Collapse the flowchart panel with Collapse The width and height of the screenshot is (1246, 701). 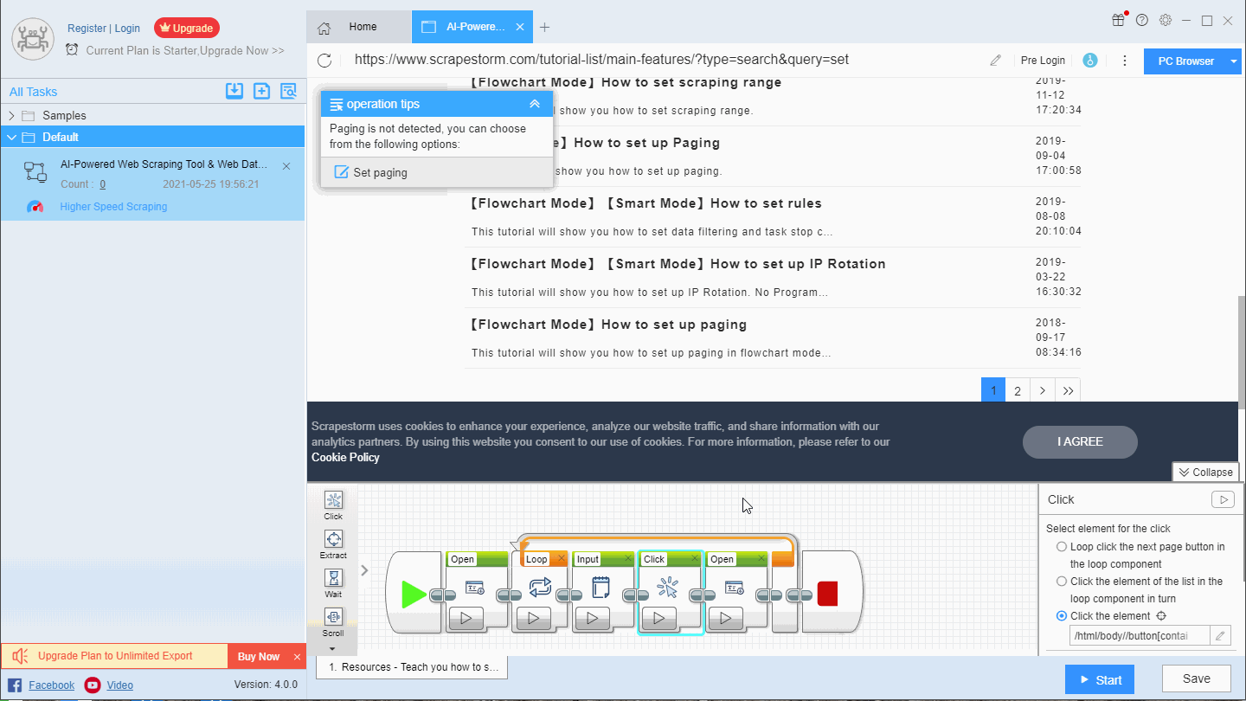point(1204,472)
